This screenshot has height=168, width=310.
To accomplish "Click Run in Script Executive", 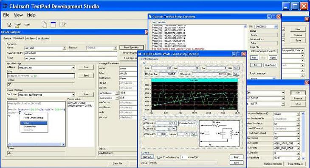I will pos(254,58).
